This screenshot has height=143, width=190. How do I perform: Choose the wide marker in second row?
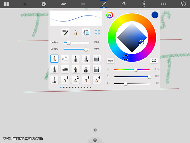click(x=75, y=69)
